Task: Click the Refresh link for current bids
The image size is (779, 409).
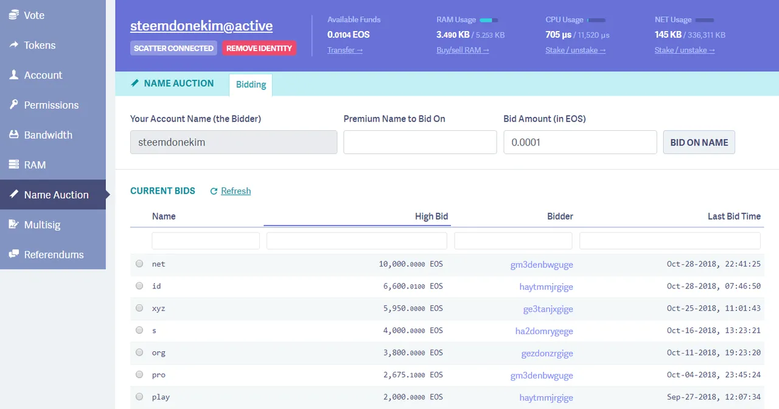Action: [236, 191]
